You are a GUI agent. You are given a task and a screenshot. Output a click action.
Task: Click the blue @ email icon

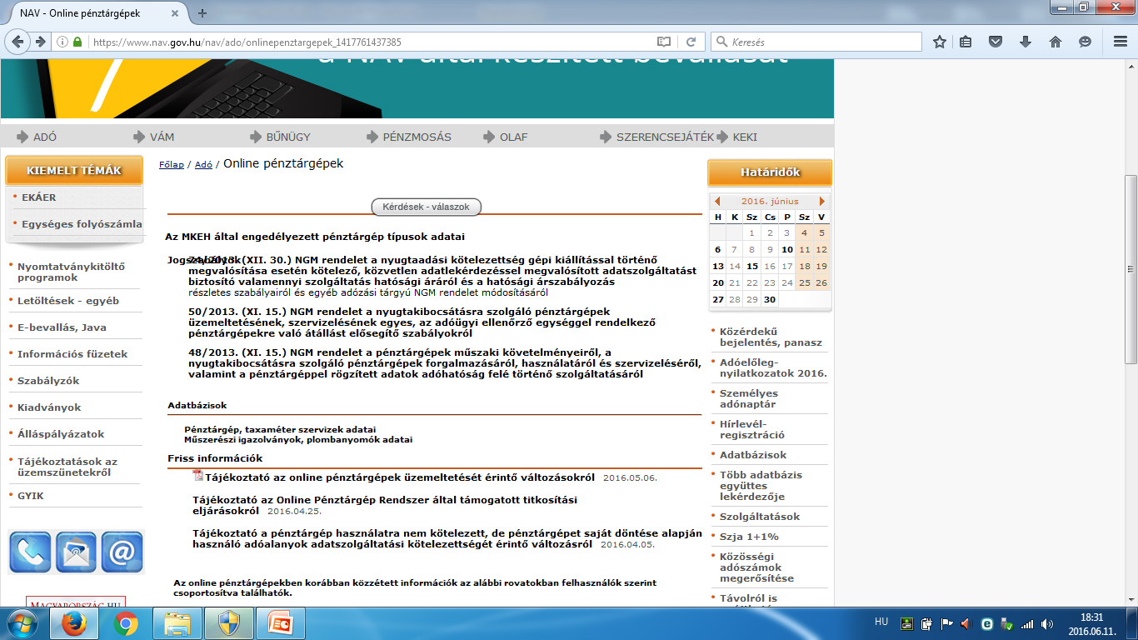(122, 552)
